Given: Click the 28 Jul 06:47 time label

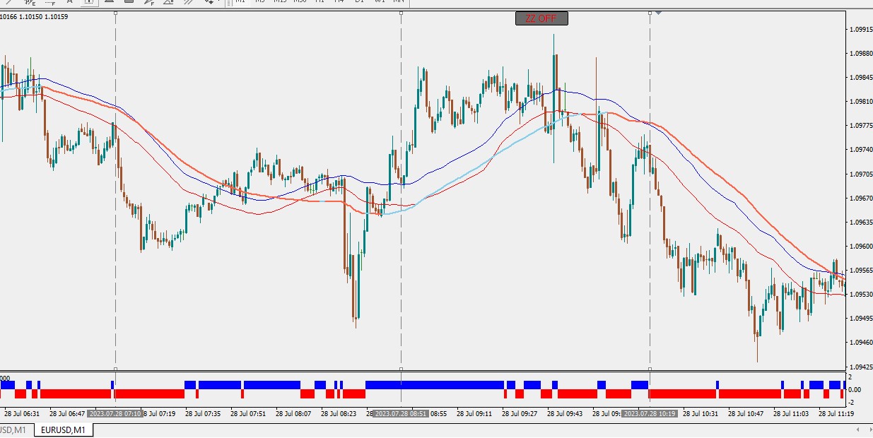Looking at the screenshot, I should click(x=67, y=413).
